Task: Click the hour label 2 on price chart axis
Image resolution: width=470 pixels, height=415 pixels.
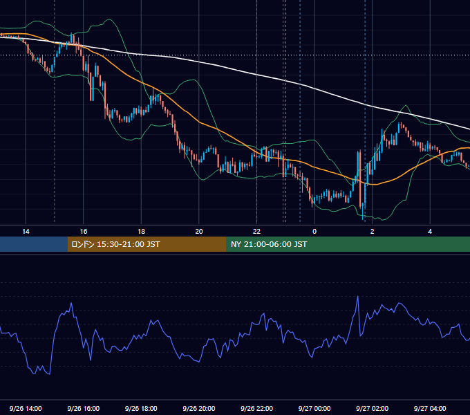Action: 373,232
